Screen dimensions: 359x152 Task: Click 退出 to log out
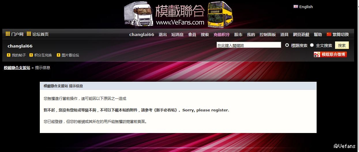[163, 35]
